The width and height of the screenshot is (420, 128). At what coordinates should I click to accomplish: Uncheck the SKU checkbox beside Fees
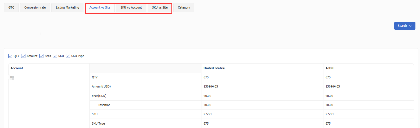point(55,56)
